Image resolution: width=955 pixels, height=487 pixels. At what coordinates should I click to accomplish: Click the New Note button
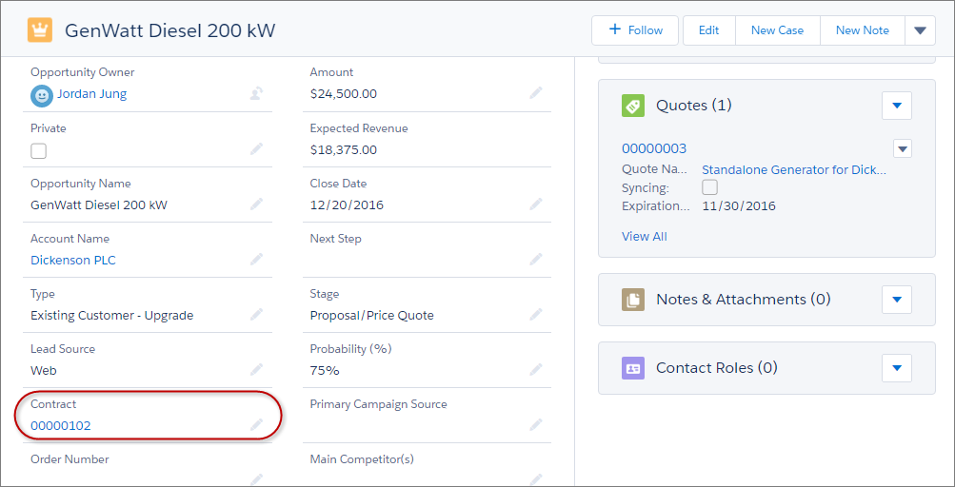863,30
